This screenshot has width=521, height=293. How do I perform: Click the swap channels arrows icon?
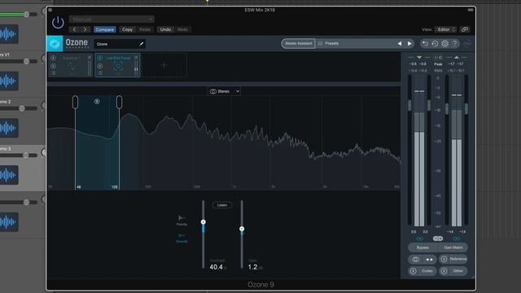point(430,260)
